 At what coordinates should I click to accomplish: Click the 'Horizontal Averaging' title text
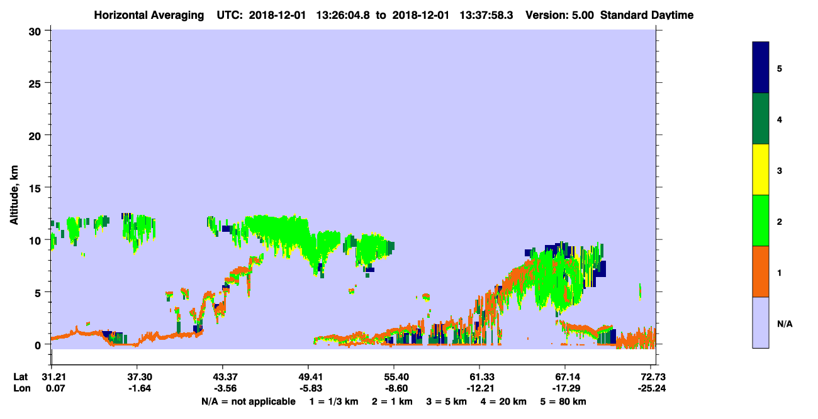tap(148, 14)
